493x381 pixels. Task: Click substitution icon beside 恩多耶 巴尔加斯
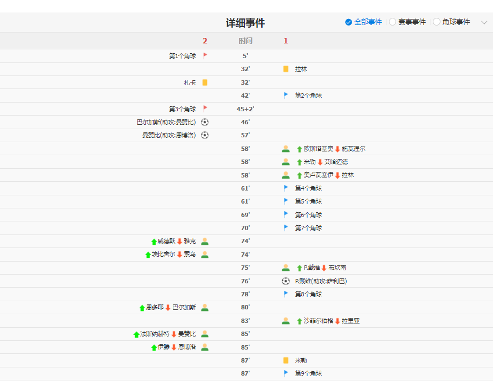[205, 307]
